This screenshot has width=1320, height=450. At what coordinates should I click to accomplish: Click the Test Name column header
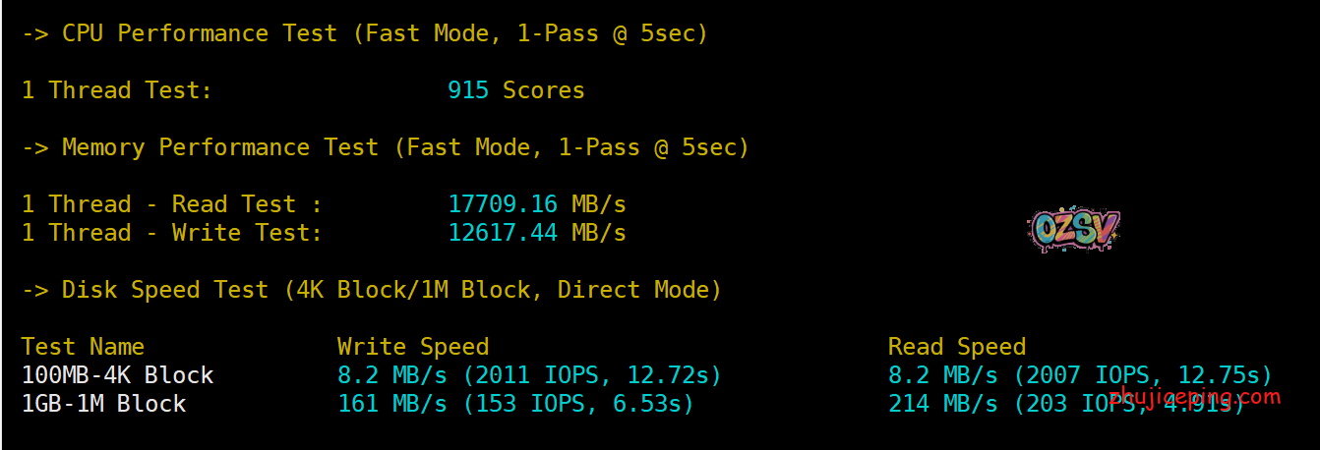pyautogui.click(x=83, y=347)
